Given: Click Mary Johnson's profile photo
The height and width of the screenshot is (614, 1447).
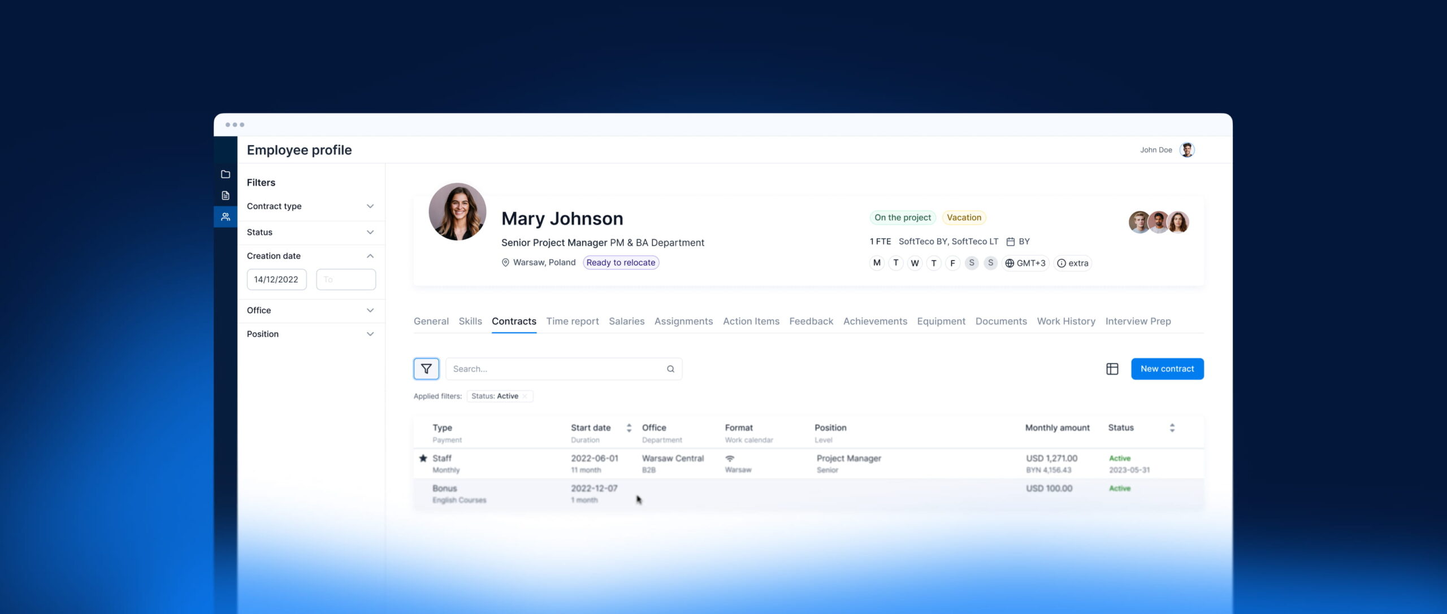Looking at the screenshot, I should 457,211.
